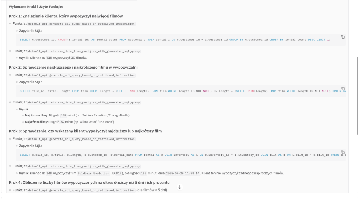This screenshot has height=199, width=362.
Task: Click the scroll-to-bottom down arrow
Action: (x=179, y=187)
